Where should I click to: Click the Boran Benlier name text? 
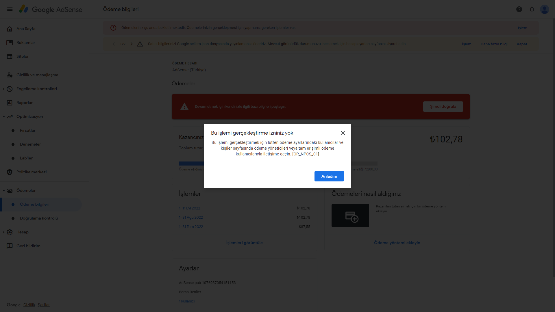190,292
